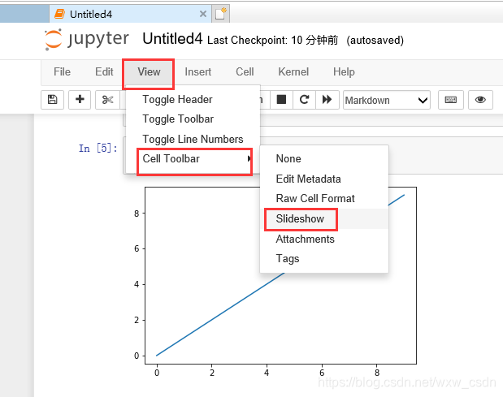The image size is (503, 397).
Task: Cut the selected cell with the scissors icon
Action: 107,100
